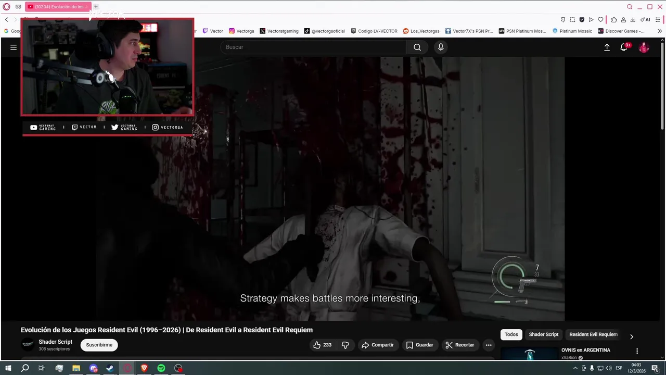This screenshot has height=375, width=666.
Task: Open the Los_Vectorgas Reddit bookmark
Action: (x=421, y=31)
